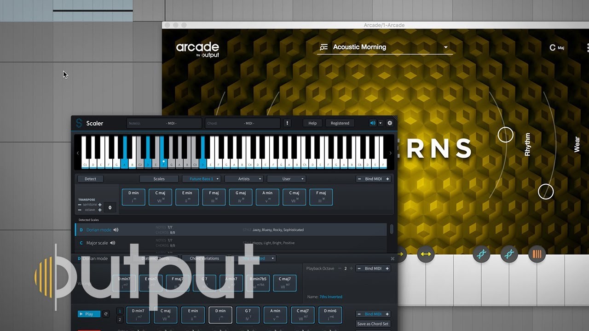Lower octave transpose with minus

(x=80, y=210)
